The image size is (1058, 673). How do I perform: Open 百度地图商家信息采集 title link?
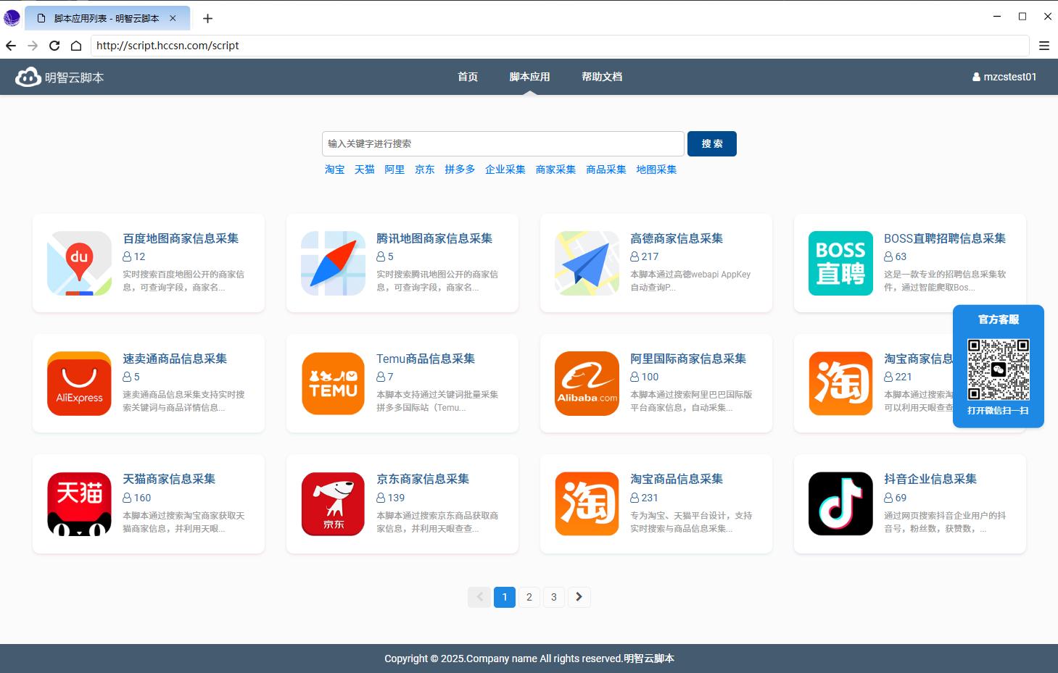tap(181, 238)
